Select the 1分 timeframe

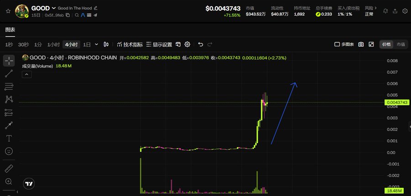[38, 45]
